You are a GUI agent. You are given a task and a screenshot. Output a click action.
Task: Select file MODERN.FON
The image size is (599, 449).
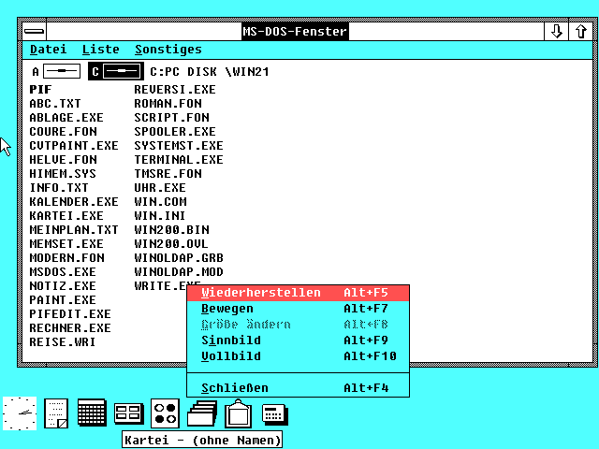pos(66,258)
